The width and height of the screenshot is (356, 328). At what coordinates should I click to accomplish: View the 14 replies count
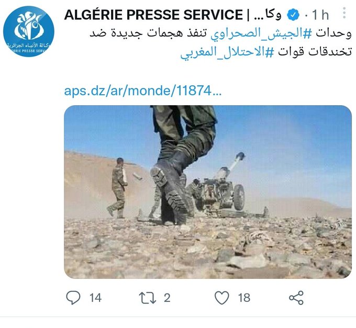pyautogui.click(x=95, y=298)
